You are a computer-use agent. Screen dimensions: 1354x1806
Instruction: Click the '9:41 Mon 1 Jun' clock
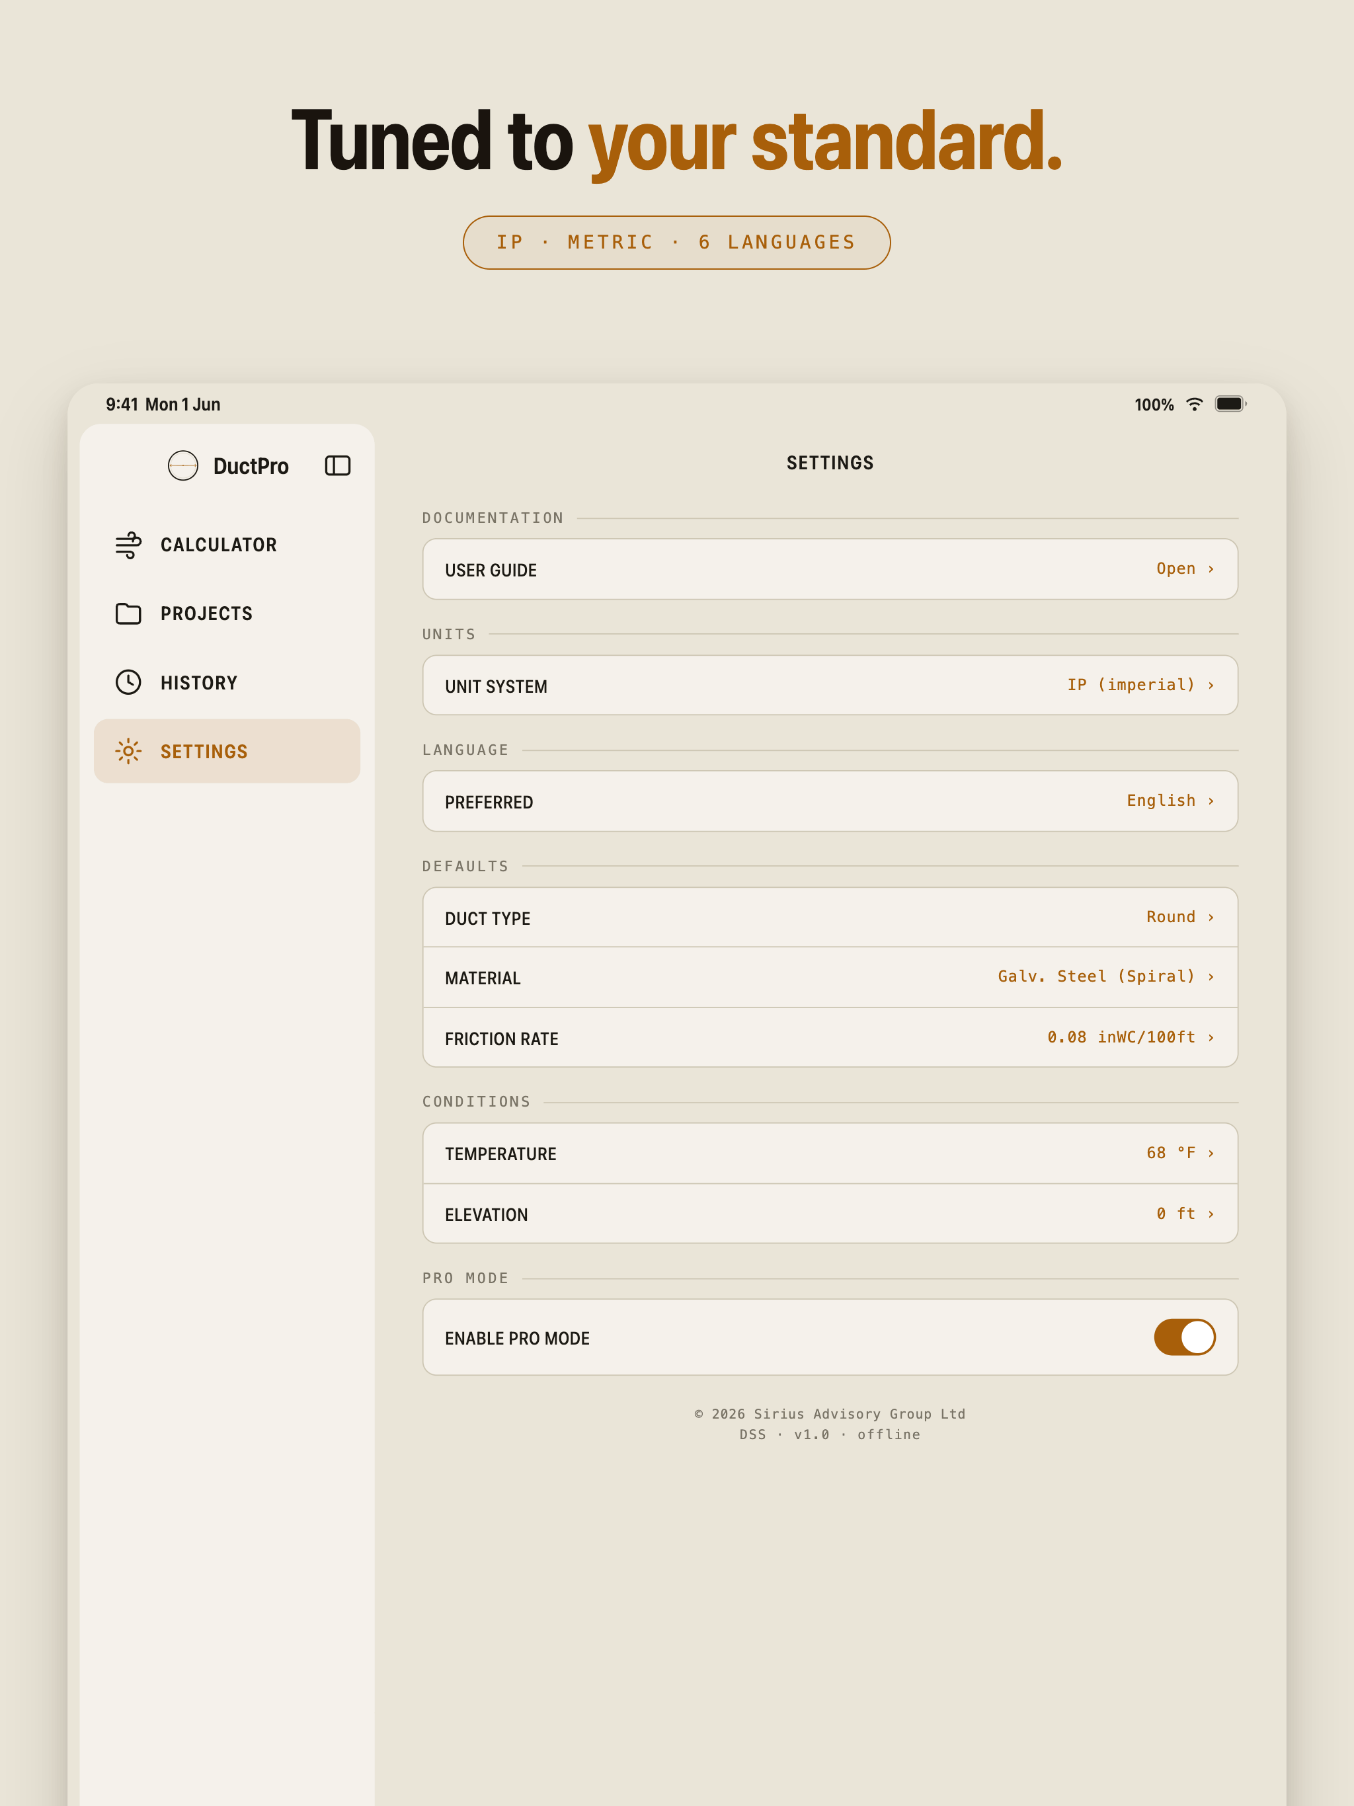point(163,404)
